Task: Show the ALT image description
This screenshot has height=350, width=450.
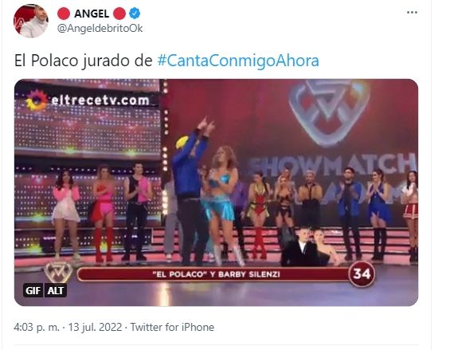Action: 56,290
